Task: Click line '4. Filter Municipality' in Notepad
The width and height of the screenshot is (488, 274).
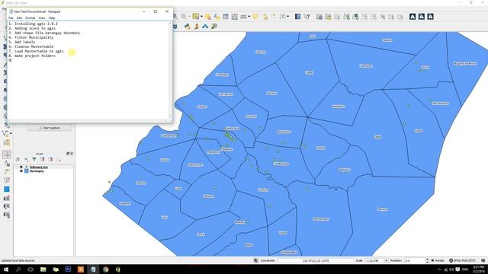Action: tap(31, 37)
